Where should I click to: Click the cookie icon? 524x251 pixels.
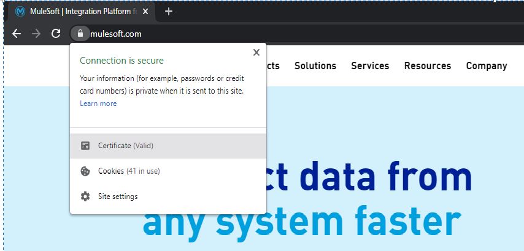[x=85, y=171]
